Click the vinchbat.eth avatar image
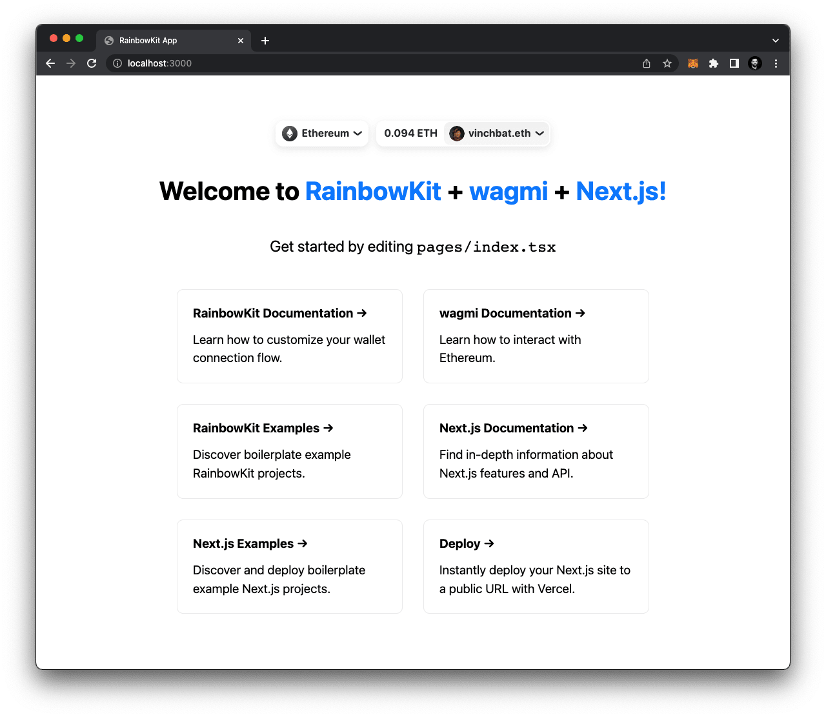Screen dimensions: 826x717 tap(457, 134)
